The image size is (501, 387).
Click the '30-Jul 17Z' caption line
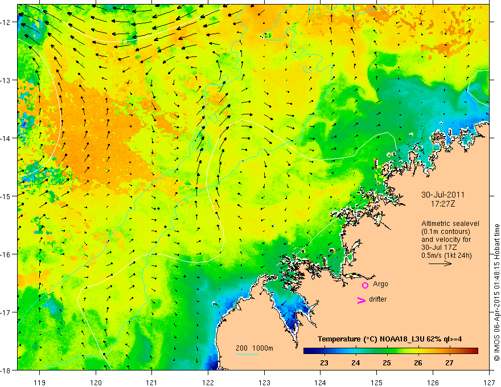click(439, 248)
